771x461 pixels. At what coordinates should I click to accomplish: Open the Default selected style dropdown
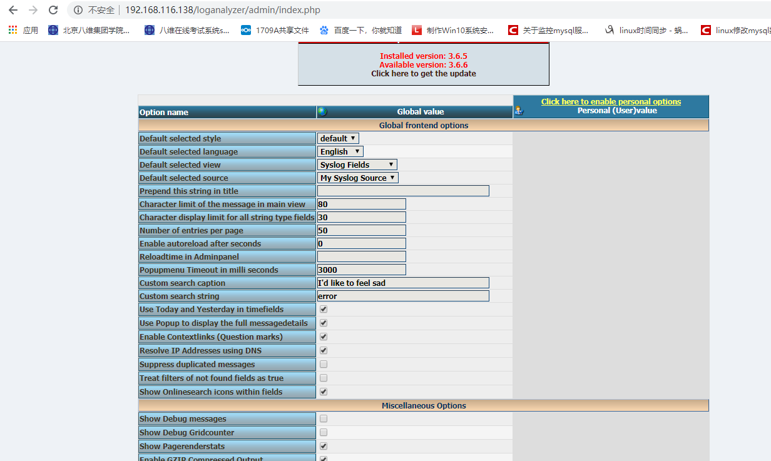[338, 138]
